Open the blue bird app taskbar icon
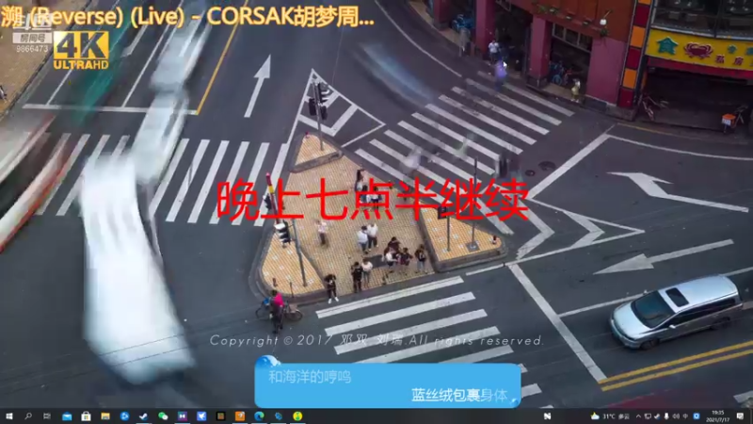753x424 pixels. click(201, 416)
